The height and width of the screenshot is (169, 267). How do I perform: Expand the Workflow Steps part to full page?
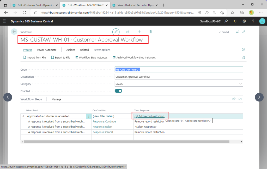240,99
